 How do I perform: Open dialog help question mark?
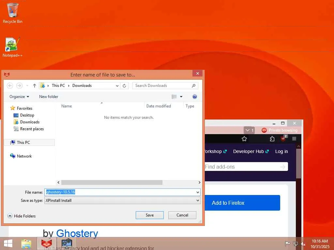(194, 97)
